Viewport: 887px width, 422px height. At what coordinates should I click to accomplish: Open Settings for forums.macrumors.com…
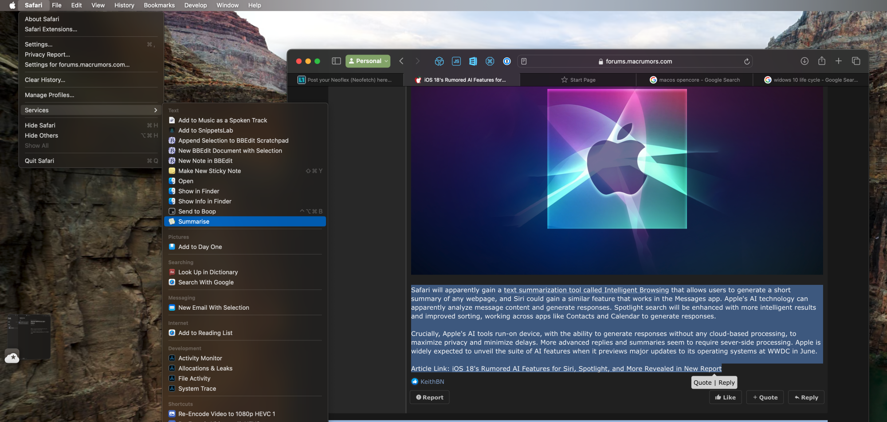point(91,65)
